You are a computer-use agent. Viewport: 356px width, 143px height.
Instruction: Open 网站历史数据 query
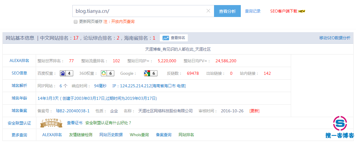pyautogui.click(x=111, y=135)
